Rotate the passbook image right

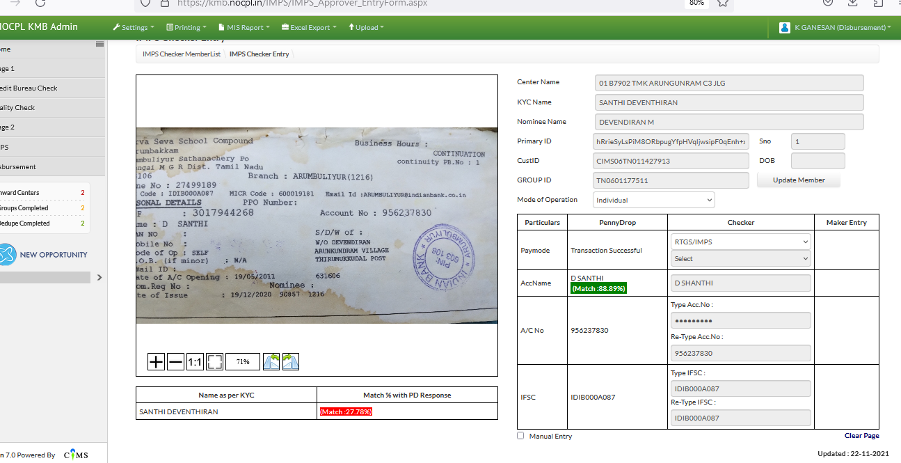click(291, 361)
